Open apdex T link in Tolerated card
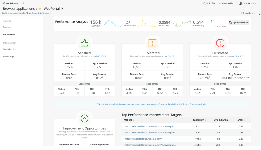The height and width of the screenshot is (150, 261). pos(168,56)
